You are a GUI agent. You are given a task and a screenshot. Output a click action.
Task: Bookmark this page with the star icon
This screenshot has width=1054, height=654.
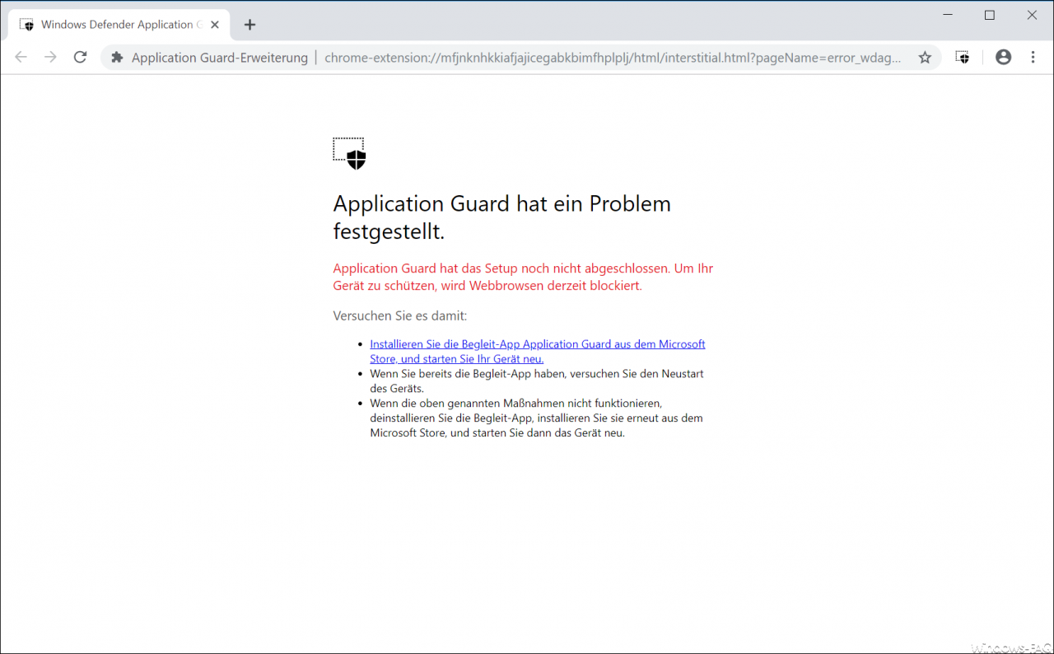pos(925,58)
